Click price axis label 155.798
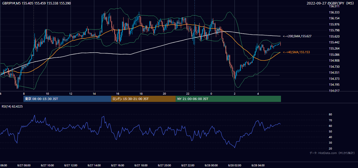The image size is (358, 168). [x=334, y=30]
